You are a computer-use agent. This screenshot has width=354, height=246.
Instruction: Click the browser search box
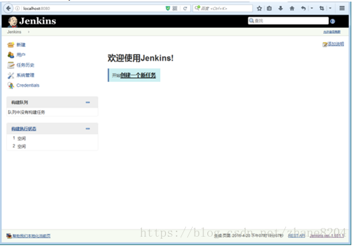click(223, 9)
